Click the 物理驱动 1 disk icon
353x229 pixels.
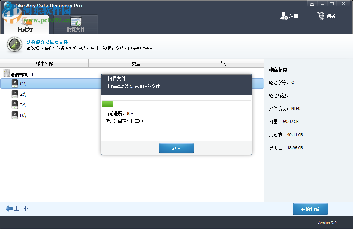6,73
